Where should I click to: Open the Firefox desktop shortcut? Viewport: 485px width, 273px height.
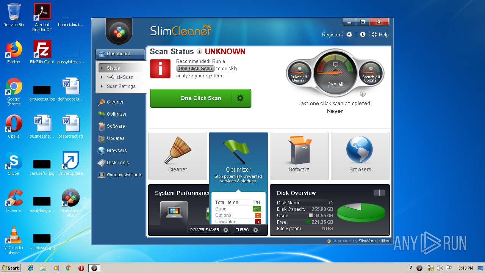[x=14, y=52]
